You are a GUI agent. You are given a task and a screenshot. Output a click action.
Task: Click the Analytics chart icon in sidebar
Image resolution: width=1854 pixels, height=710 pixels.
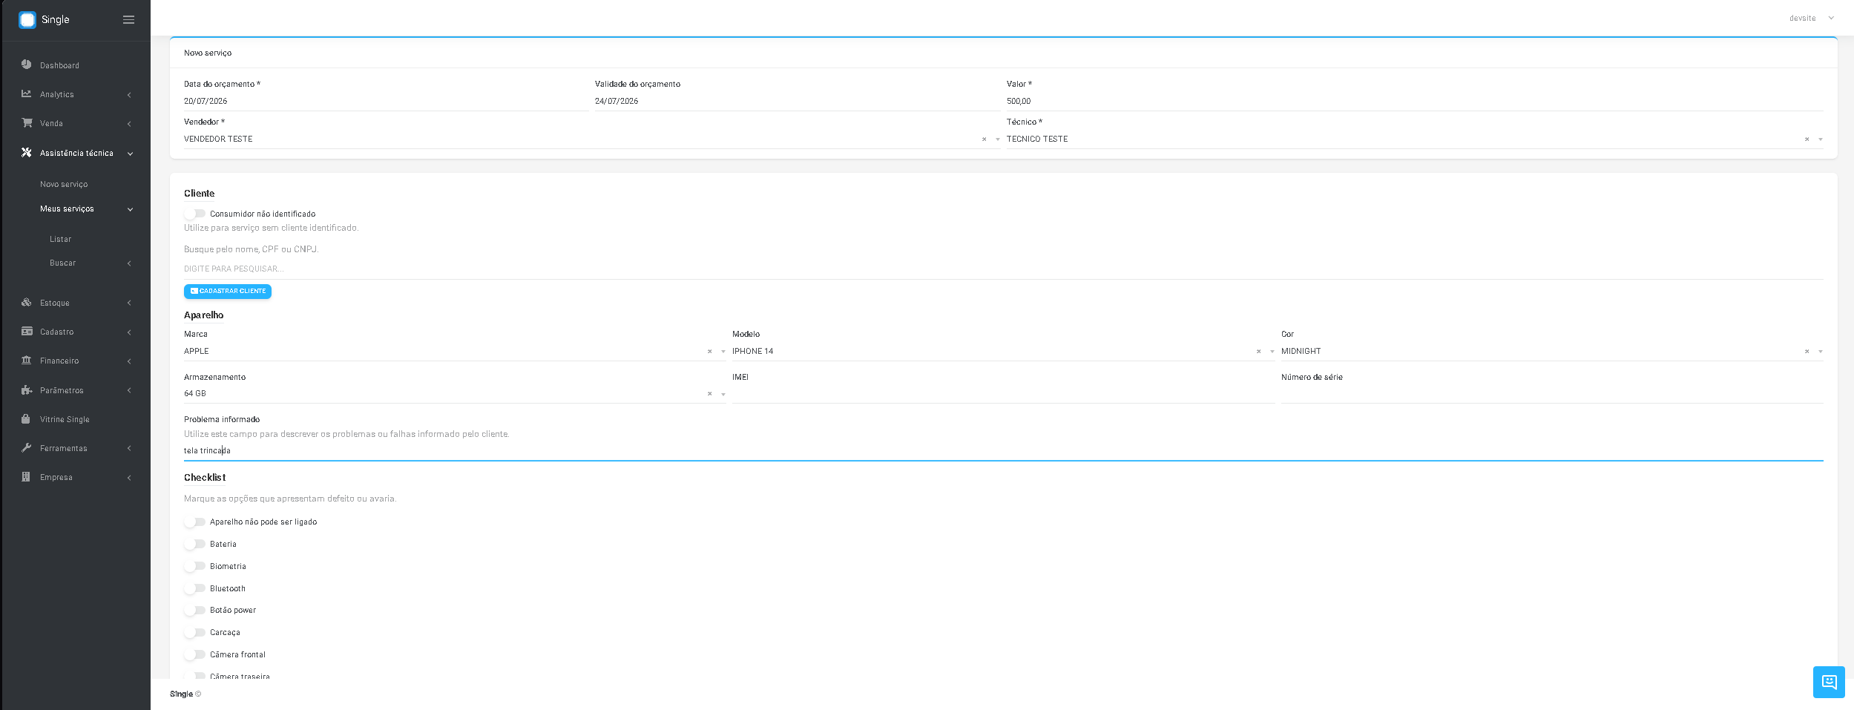click(27, 93)
